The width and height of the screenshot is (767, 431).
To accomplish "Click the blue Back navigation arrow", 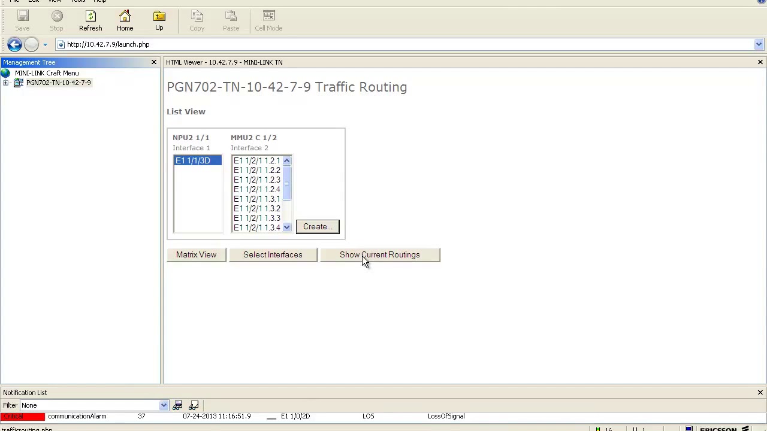I will click(14, 44).
